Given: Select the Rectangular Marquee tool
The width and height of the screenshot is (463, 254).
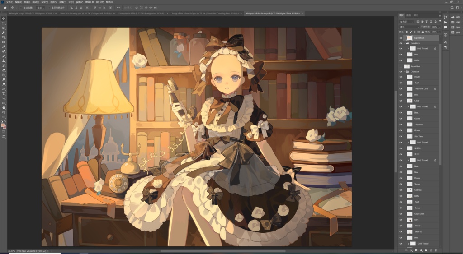Looking at the screenshot, I should click(x=4, y=23).
